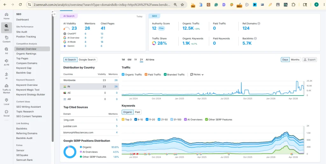
Task: Reload the page
Action: pos(20,4)
